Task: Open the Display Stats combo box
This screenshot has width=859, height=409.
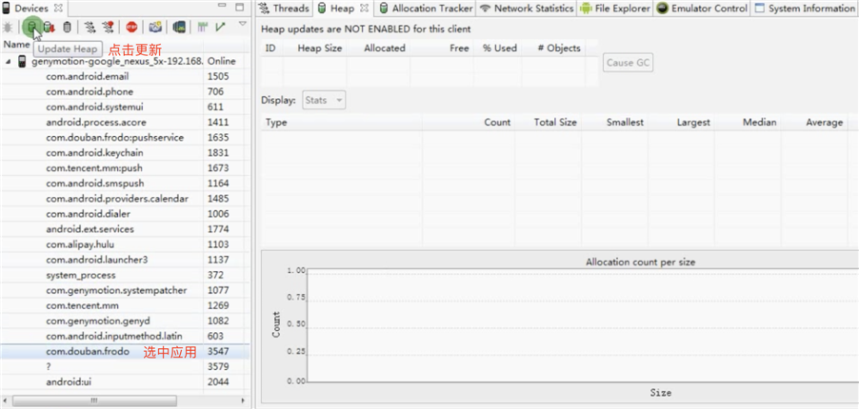Action: pos(324,100)
